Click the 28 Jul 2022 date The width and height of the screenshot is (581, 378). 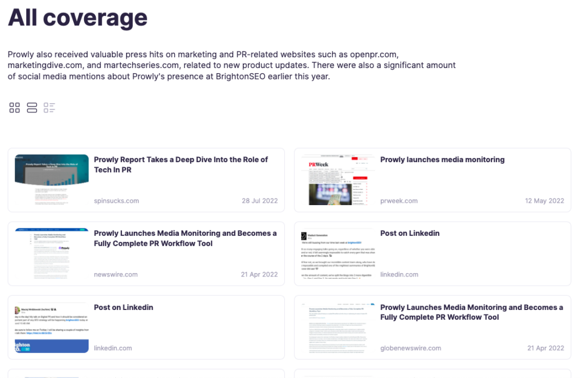pyautogui.click(x=260, y=201)
